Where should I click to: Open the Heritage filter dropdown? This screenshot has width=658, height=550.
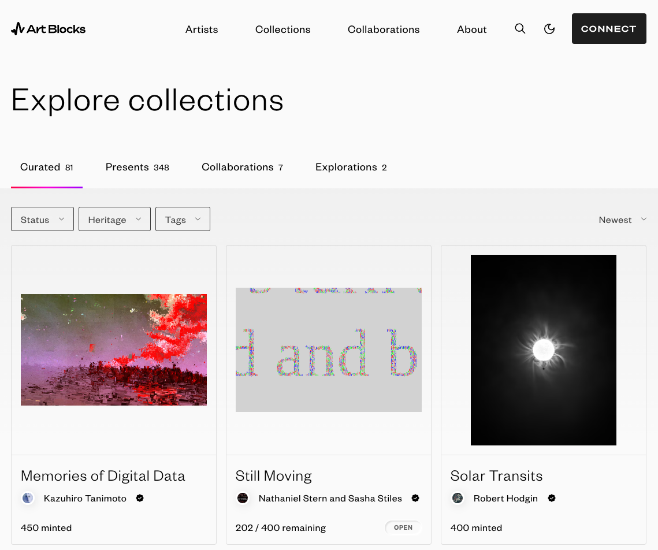tap(114, 220)
